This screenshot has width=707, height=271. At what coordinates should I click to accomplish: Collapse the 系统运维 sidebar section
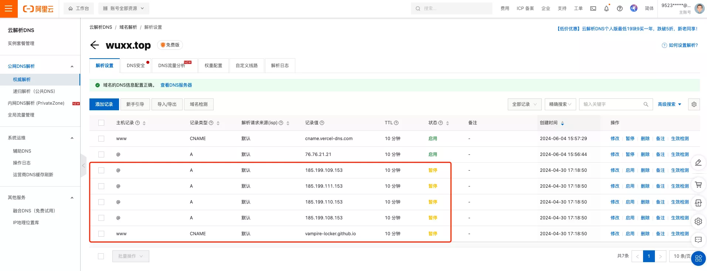(72, 138)
